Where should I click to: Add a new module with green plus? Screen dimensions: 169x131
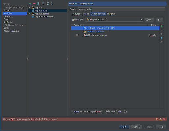tap(30, 4)
